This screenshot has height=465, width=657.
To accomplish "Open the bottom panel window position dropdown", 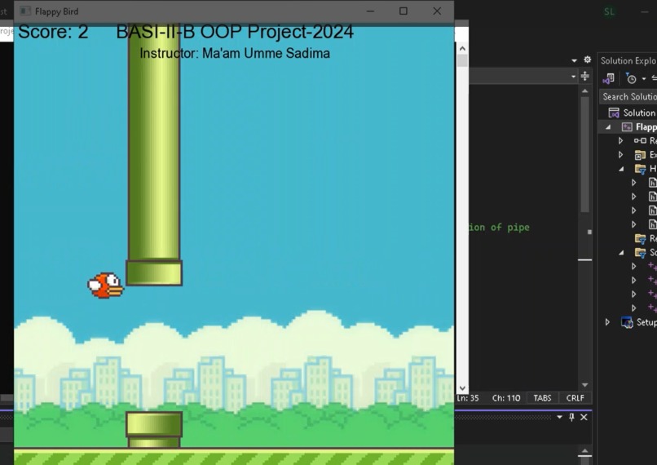I will [x=559, y=417].
